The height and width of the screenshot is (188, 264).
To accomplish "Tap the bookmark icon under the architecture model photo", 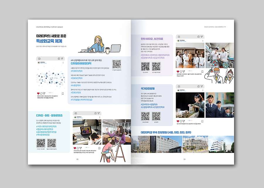I will coord(202,121).
